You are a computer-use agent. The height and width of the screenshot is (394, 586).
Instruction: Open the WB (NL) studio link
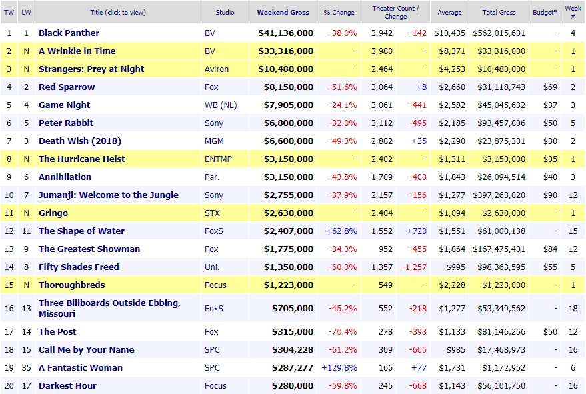[221, 105]
